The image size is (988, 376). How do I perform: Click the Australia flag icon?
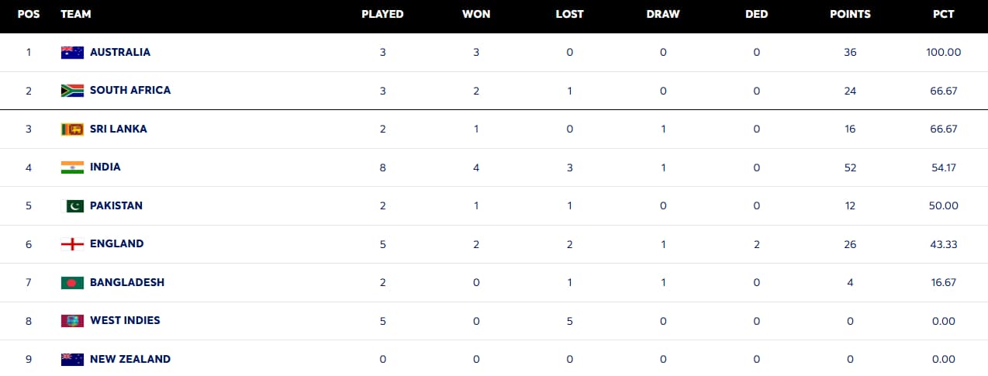pyautogui.click(x=72, y=53)
